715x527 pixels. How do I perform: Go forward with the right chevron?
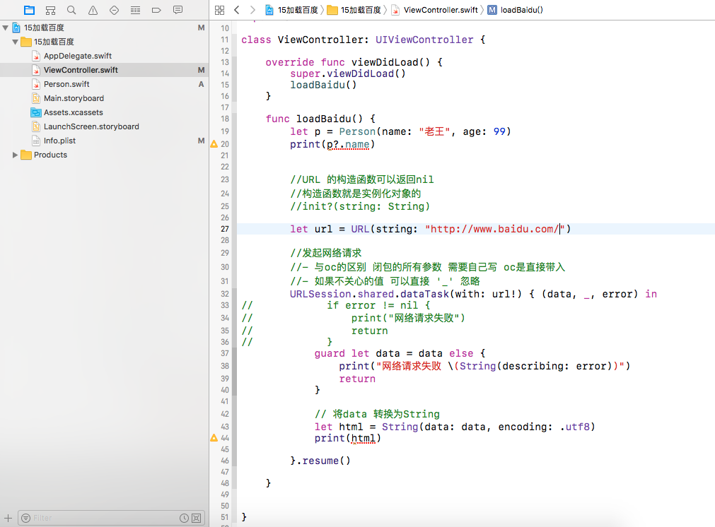pyautogui.click(x=252, y=10)
